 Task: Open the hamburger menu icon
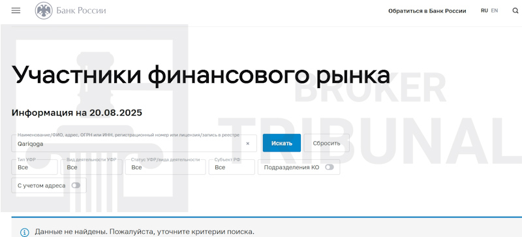click(16, 10)
